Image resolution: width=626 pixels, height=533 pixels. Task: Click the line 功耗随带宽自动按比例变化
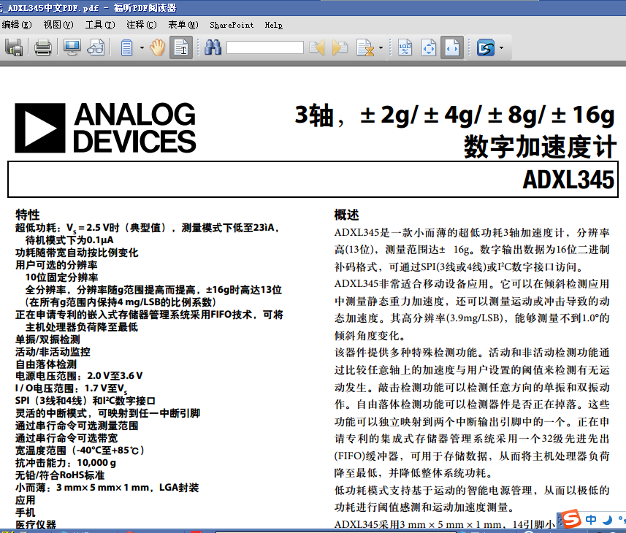[x=77, y=253]
